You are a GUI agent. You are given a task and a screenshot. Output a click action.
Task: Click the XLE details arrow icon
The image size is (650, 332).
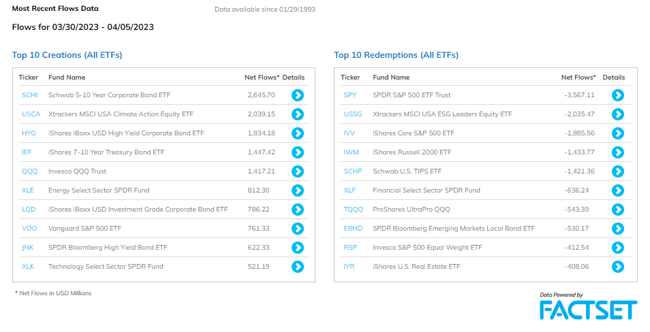coord(298,190)
